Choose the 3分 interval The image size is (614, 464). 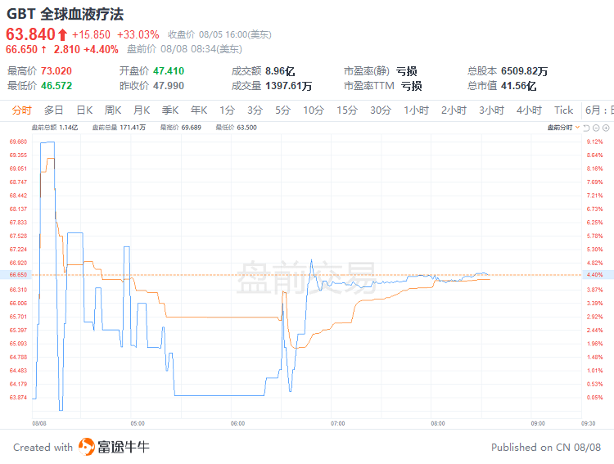255,110
